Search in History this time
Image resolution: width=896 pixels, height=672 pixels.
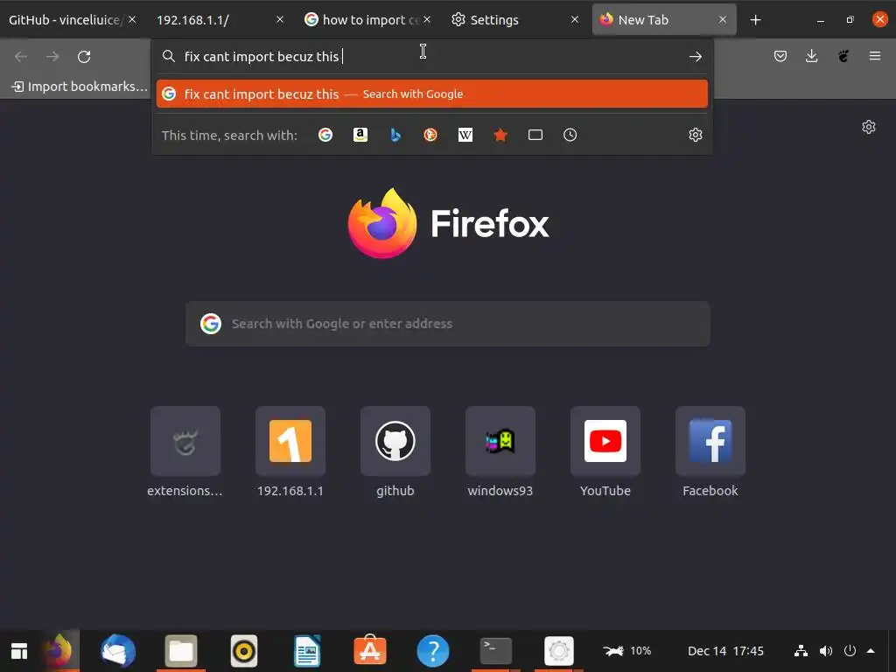[x=570, y=135]
